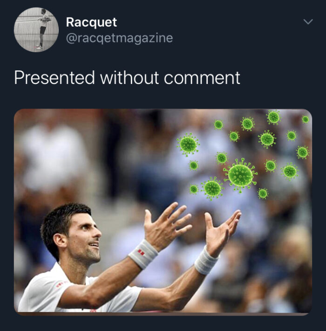326x331 pixels.
Task: Visit the @racqetmagazine handle
Action: coord(119,38)
